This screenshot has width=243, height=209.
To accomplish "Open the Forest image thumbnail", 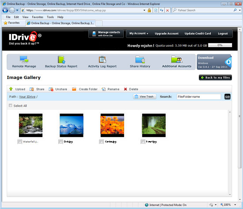I will pos(154,125).
